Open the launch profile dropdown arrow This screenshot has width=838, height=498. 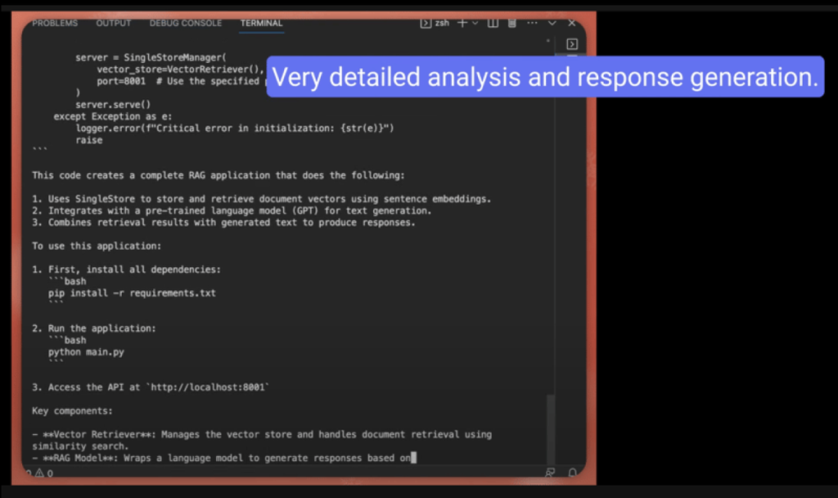click(x=475, y=23)
